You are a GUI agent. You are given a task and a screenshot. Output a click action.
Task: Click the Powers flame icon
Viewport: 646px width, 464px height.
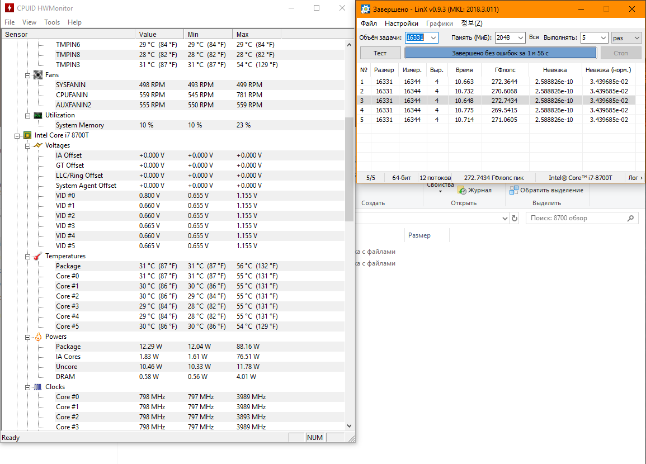point(37,337)
